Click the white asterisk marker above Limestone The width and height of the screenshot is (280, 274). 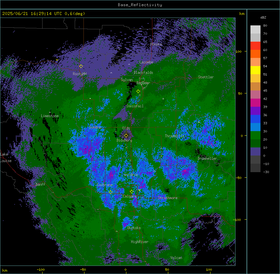tap(50, 113)
